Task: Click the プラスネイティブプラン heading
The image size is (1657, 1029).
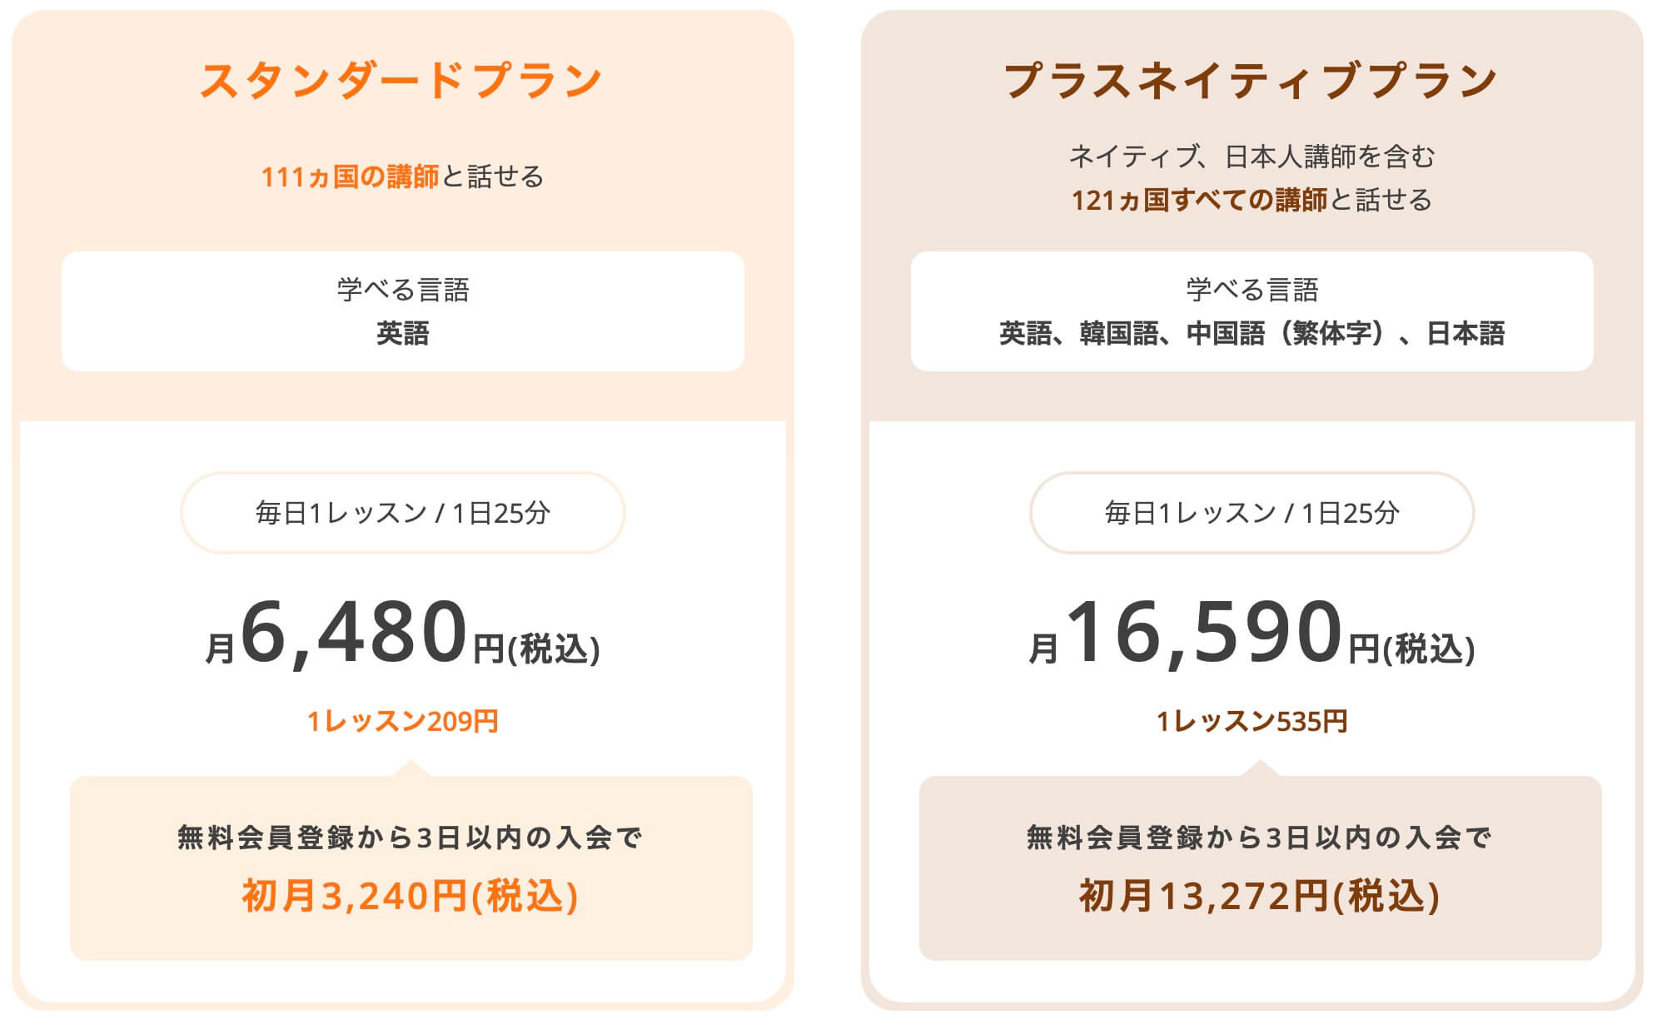Action: pos(1251,81)
